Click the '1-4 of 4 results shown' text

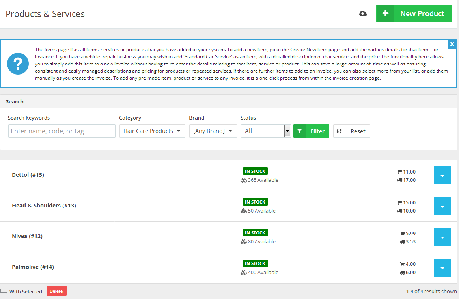431,292
